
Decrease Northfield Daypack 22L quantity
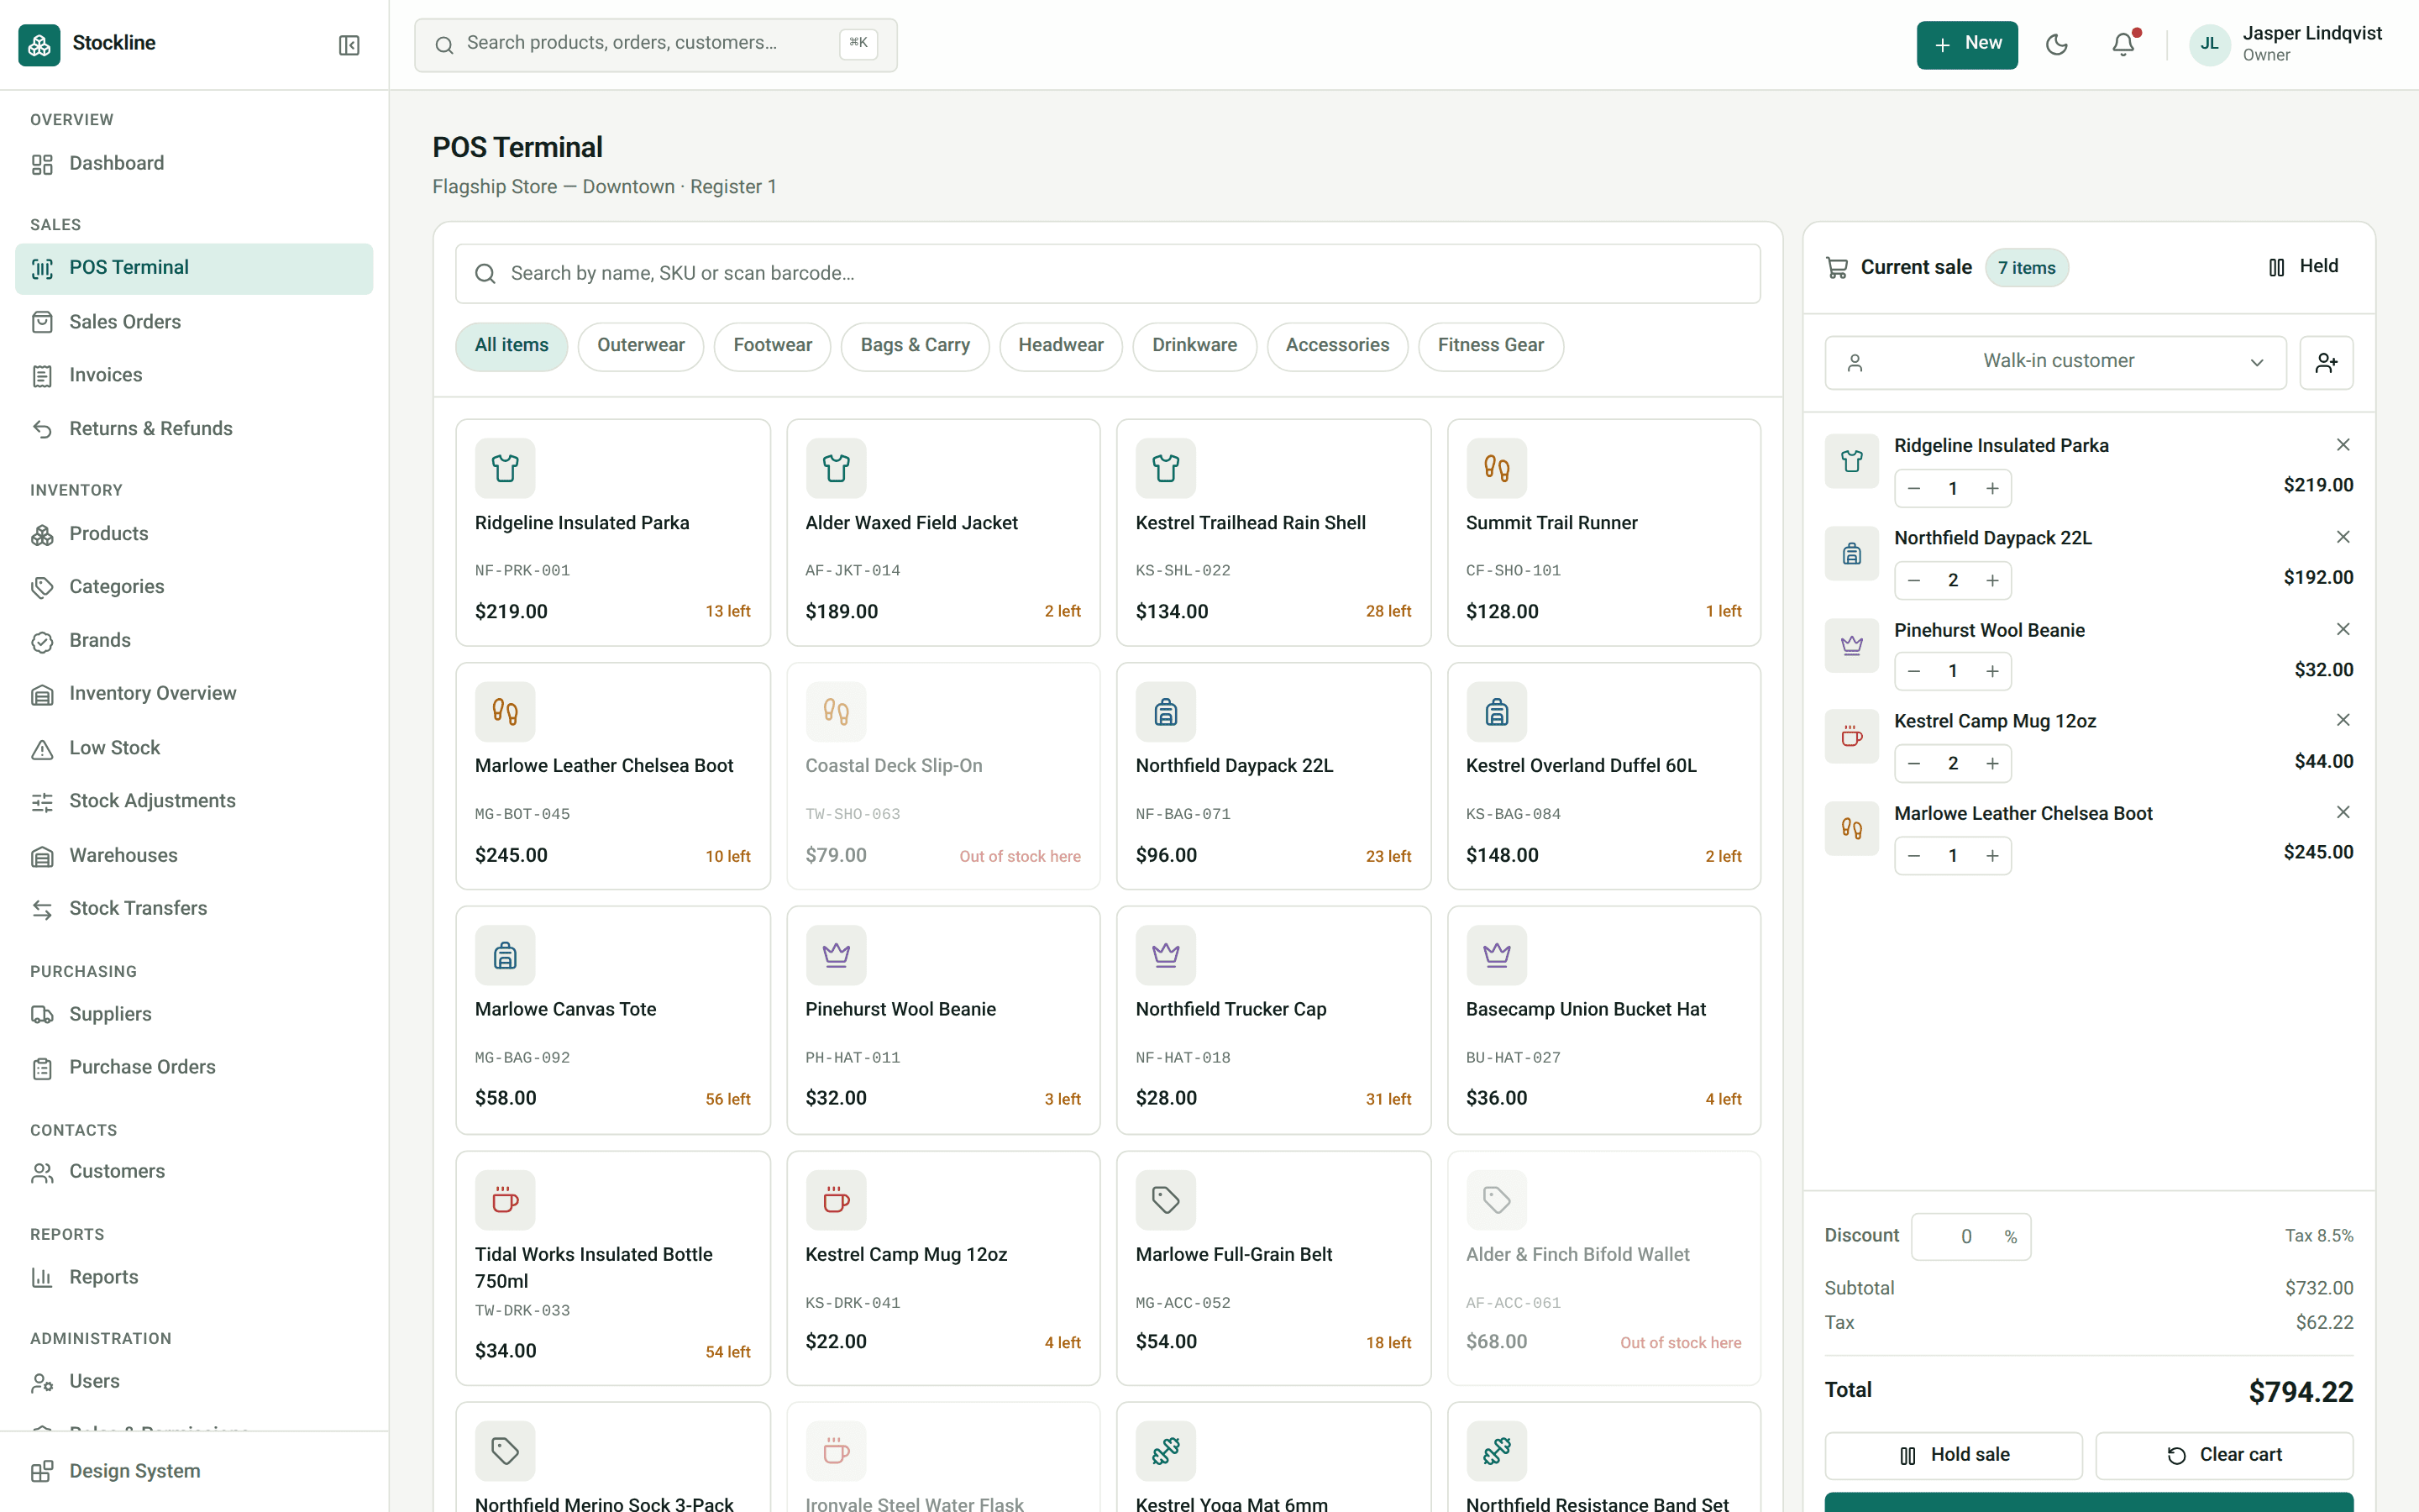click(1914, 580)
